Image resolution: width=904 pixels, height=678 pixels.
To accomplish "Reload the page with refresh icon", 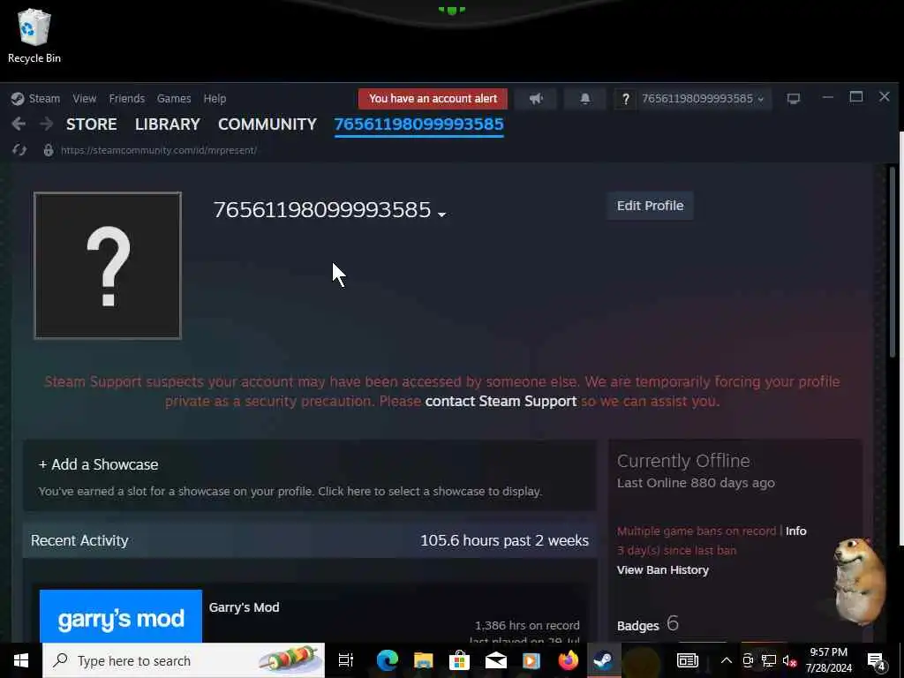I will pos(19,150).
